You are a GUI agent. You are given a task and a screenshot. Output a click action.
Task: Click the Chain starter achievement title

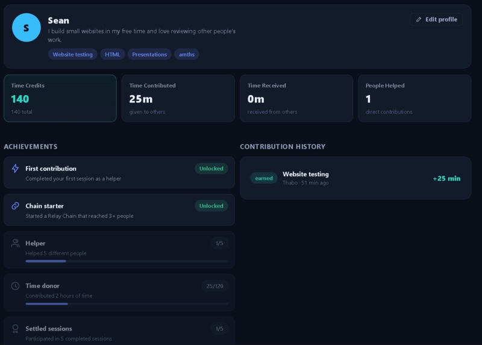click(x=45, y=206)
